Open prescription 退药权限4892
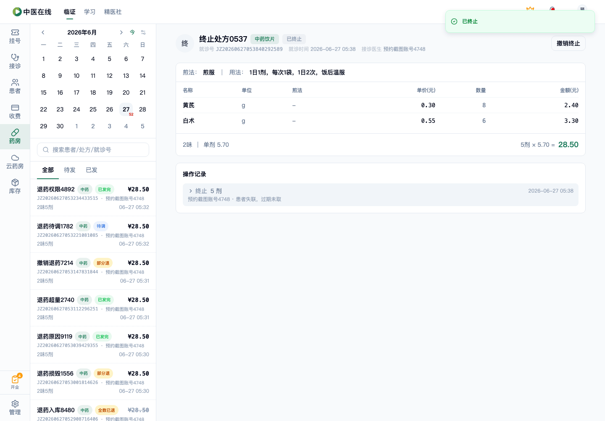Screen dimensions: 605x421 click(93, 198)
